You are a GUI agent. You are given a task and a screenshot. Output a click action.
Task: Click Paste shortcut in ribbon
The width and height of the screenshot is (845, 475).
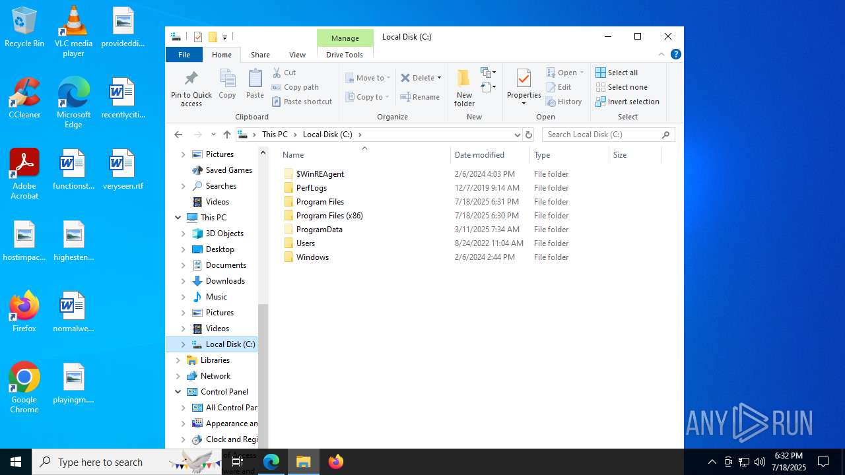(302, 102)
